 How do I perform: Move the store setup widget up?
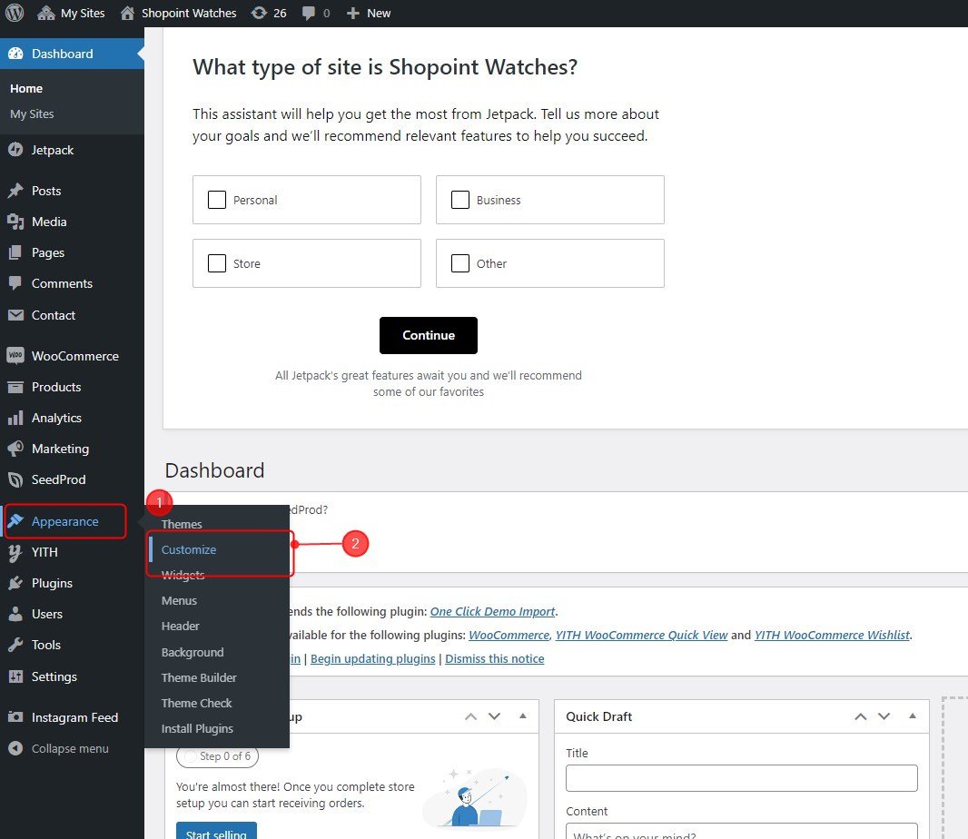470,716
